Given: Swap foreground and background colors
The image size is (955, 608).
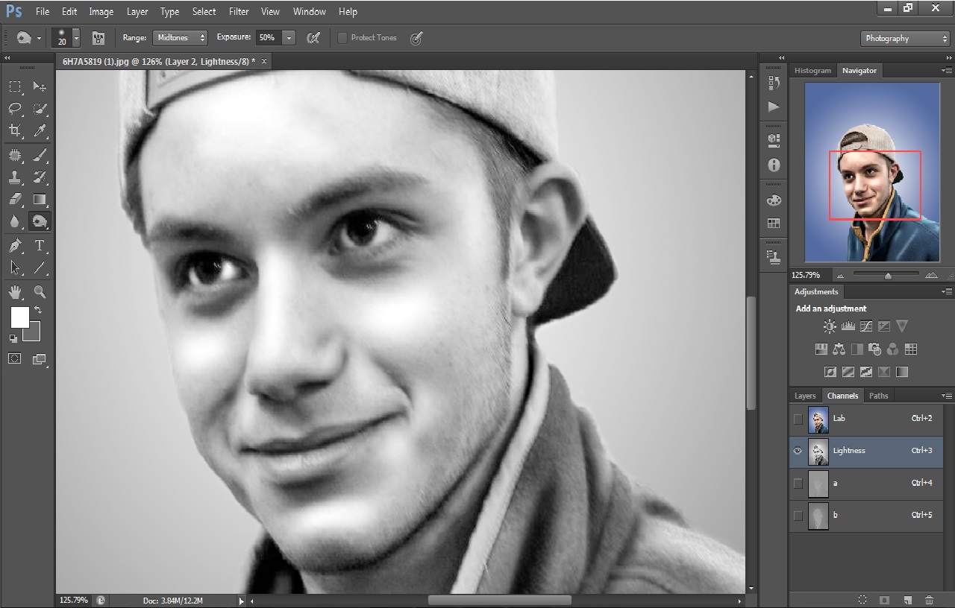Looking at the screenshot, I should (x=37, y=310).
